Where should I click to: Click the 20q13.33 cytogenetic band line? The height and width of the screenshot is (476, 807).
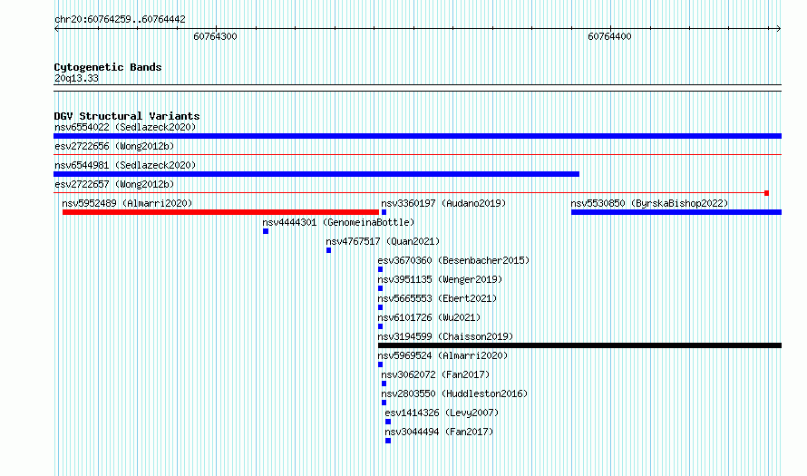[x=417, y=88]
